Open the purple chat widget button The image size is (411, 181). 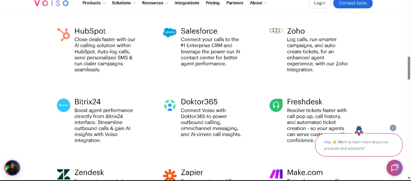pos(394,168)
